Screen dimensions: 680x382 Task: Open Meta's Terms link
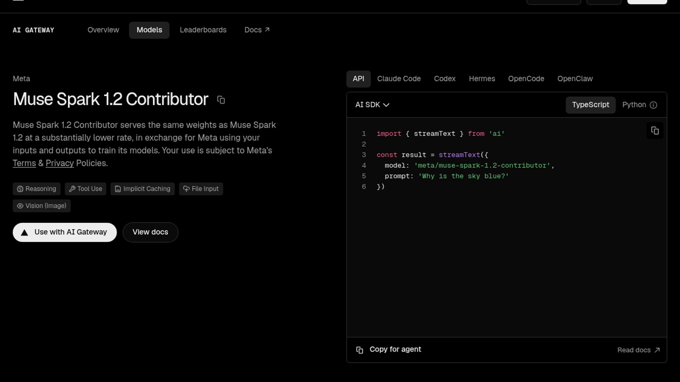pyautogui.click(x=24, y=163)
